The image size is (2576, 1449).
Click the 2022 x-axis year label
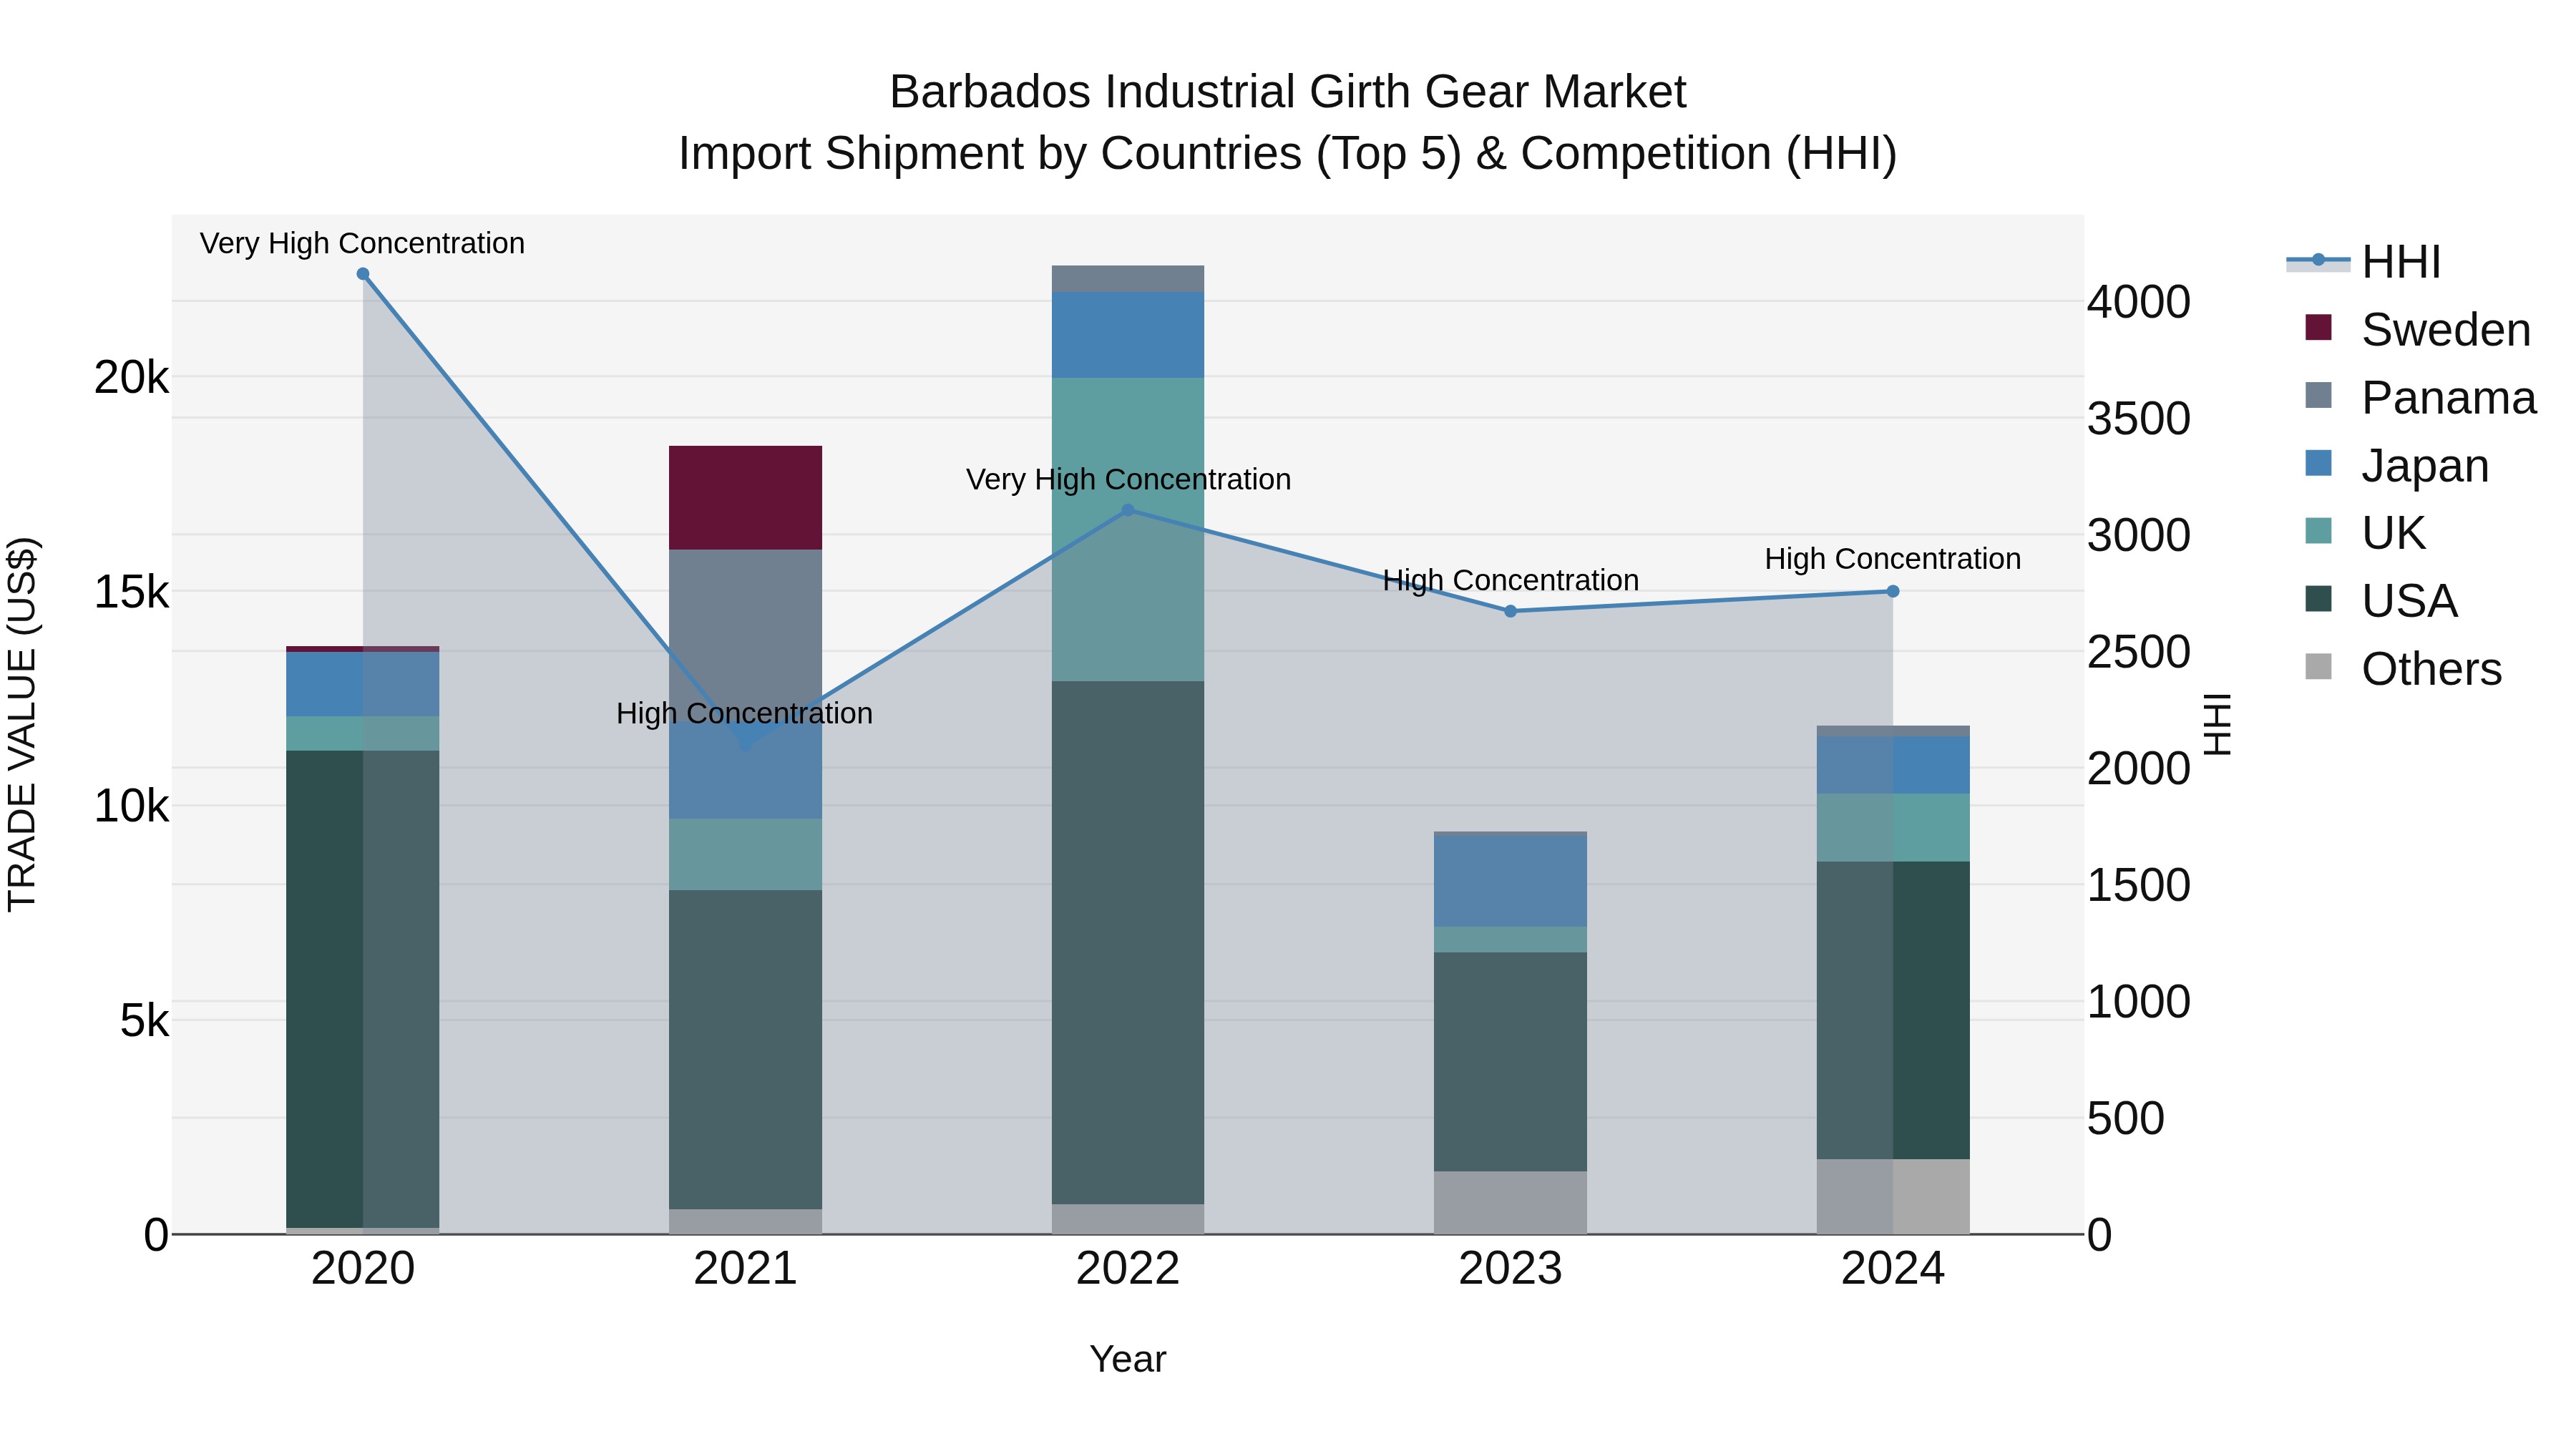coord(1128,1269)
